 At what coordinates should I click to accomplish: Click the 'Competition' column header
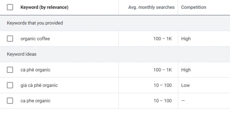coord(193,7)
